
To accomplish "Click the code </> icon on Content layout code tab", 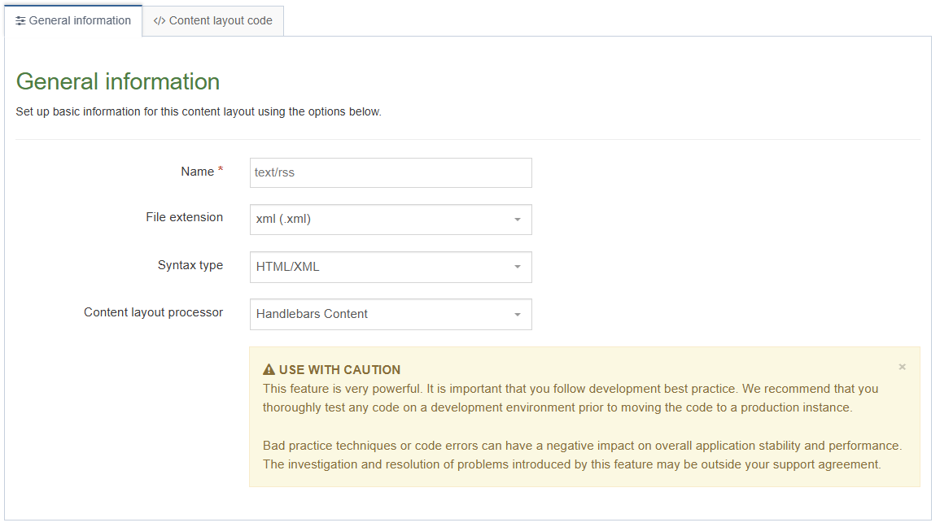I will point(159,20).
